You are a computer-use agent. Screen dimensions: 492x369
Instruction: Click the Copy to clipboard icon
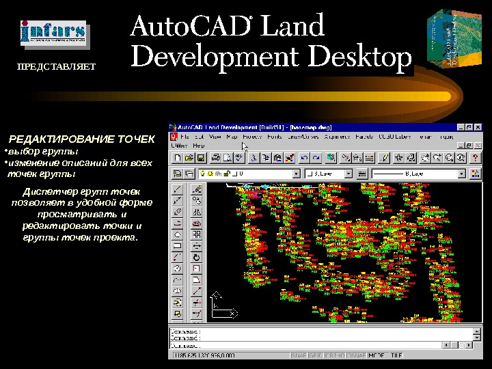point(266,158)
